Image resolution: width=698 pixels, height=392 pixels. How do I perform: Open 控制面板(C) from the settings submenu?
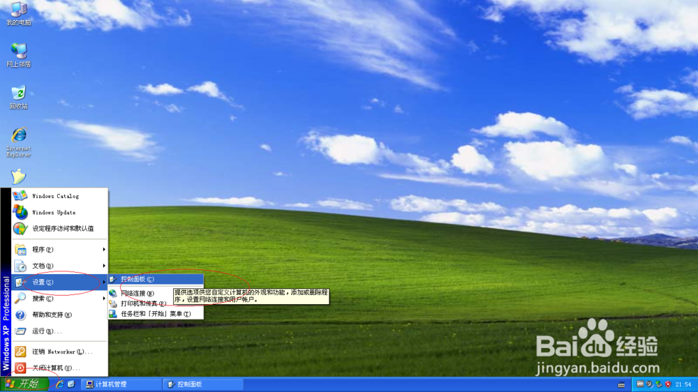[x=156, y=279]
